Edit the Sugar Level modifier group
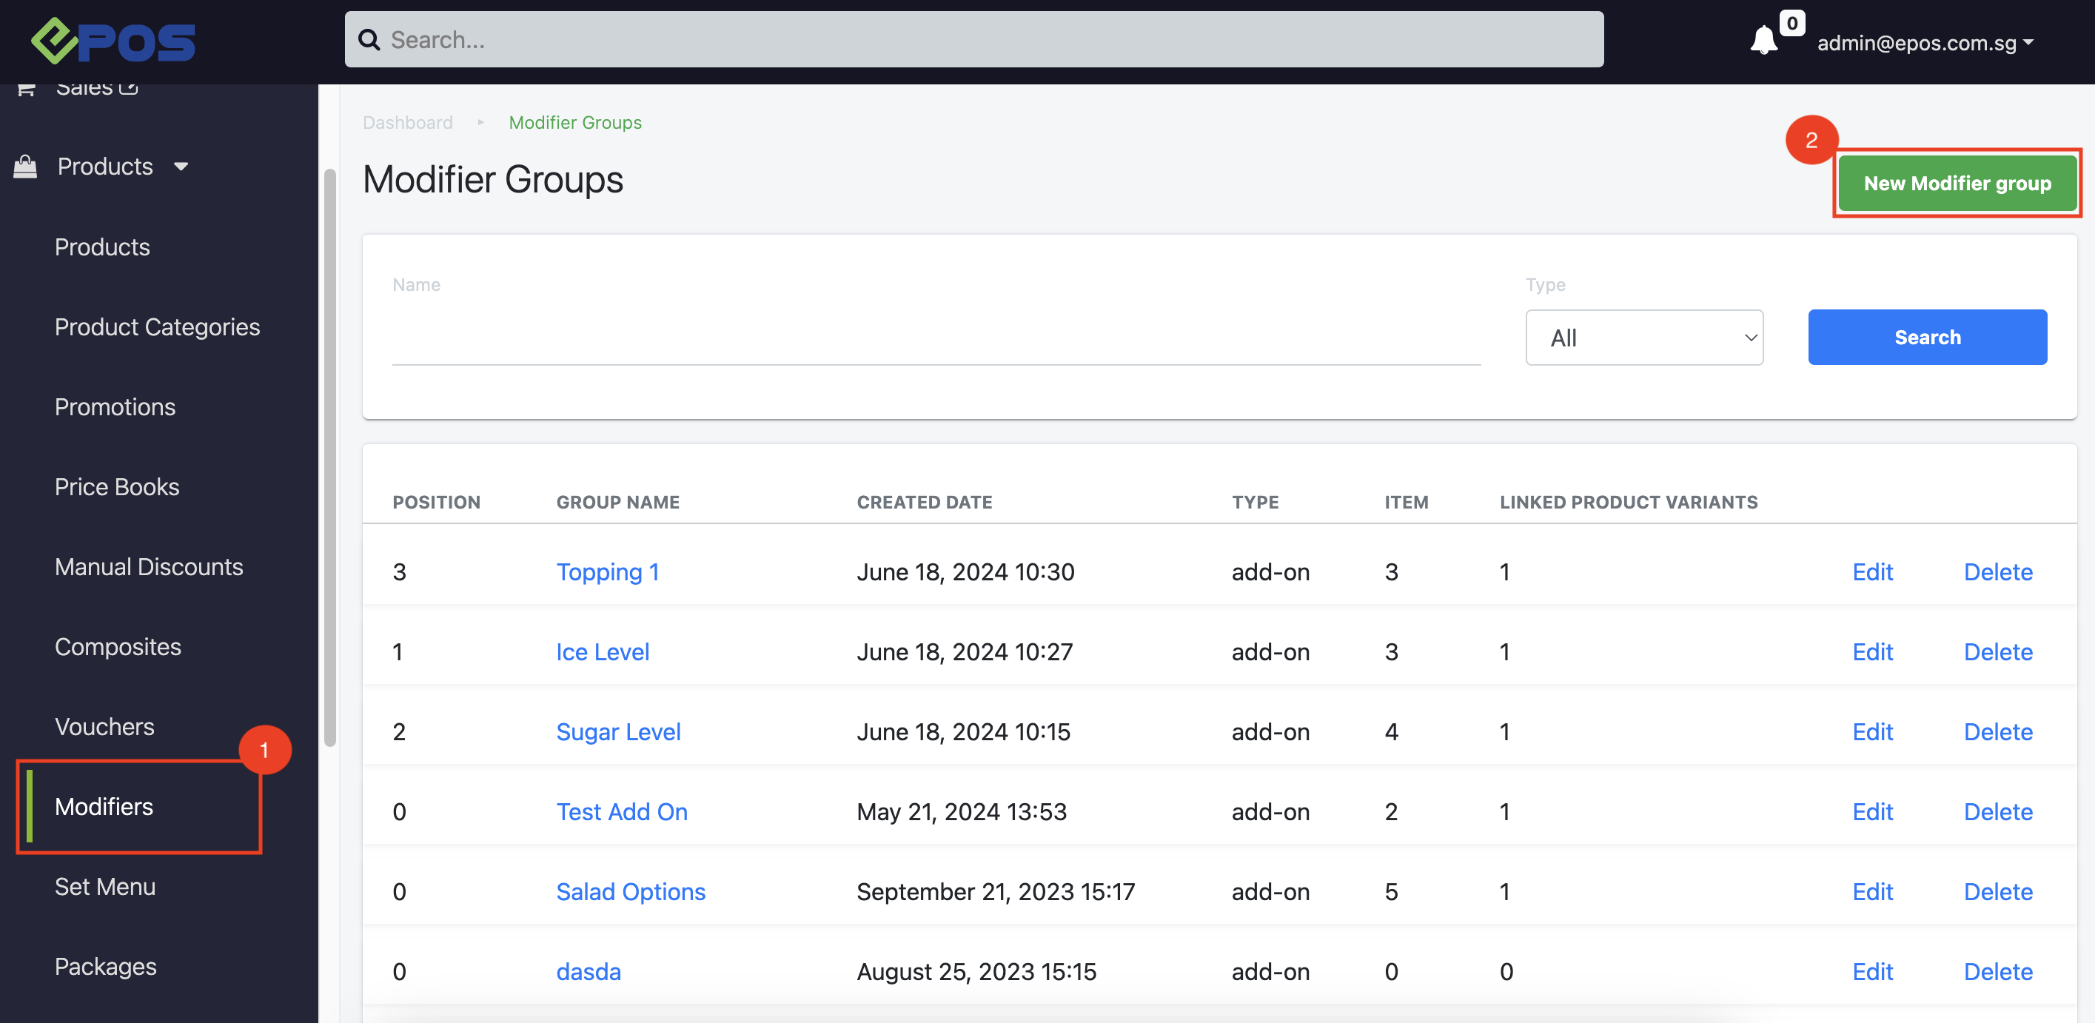 tap(1871, 732)
